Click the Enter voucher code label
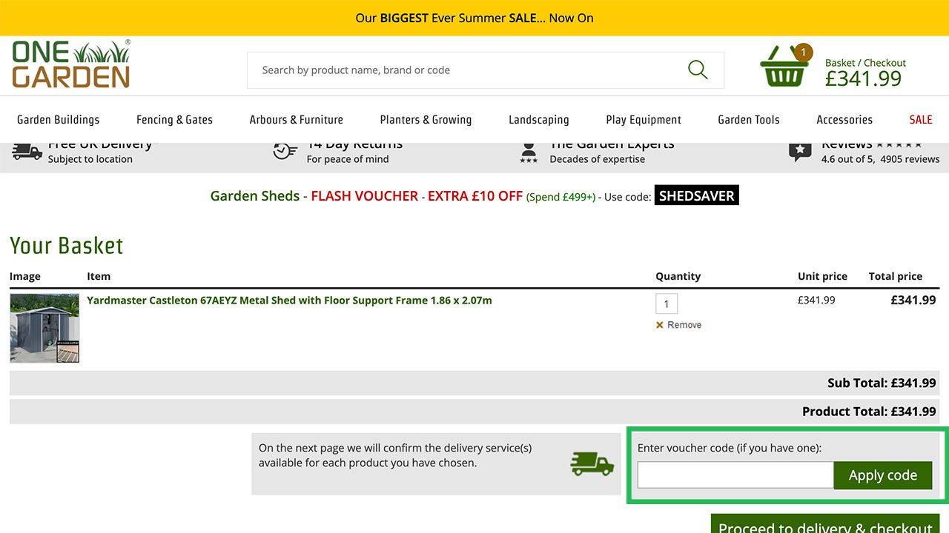The width and height of the screenshot is (949, 533). pyautogui.click(x=730, y=448)
